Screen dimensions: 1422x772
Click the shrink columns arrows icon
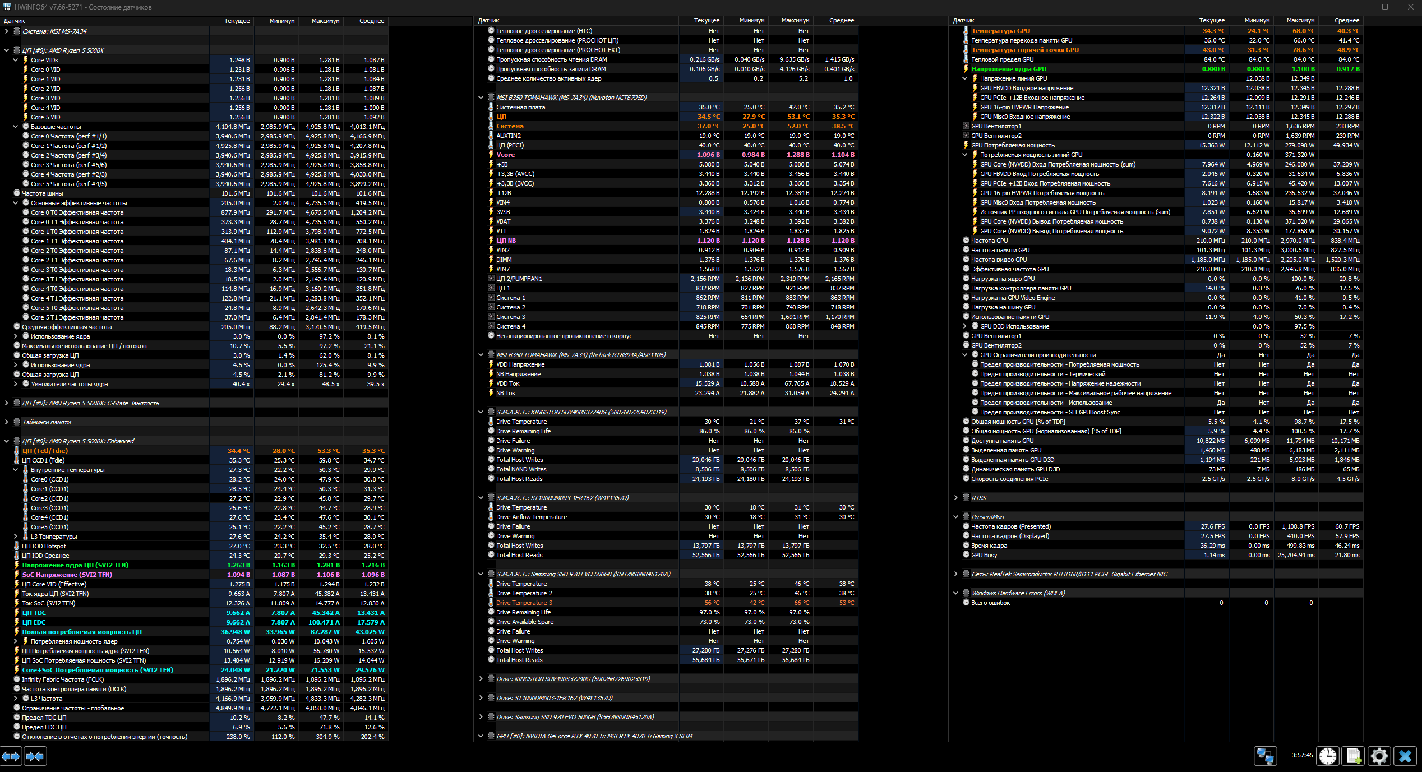tap(35, 757)
